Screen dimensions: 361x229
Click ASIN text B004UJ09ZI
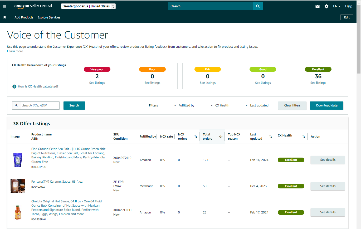point(38,187)
